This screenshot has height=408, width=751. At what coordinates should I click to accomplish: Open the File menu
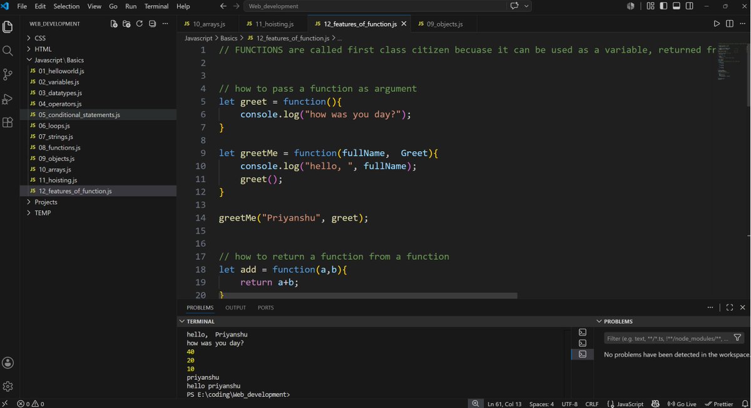tap(22, 6)
